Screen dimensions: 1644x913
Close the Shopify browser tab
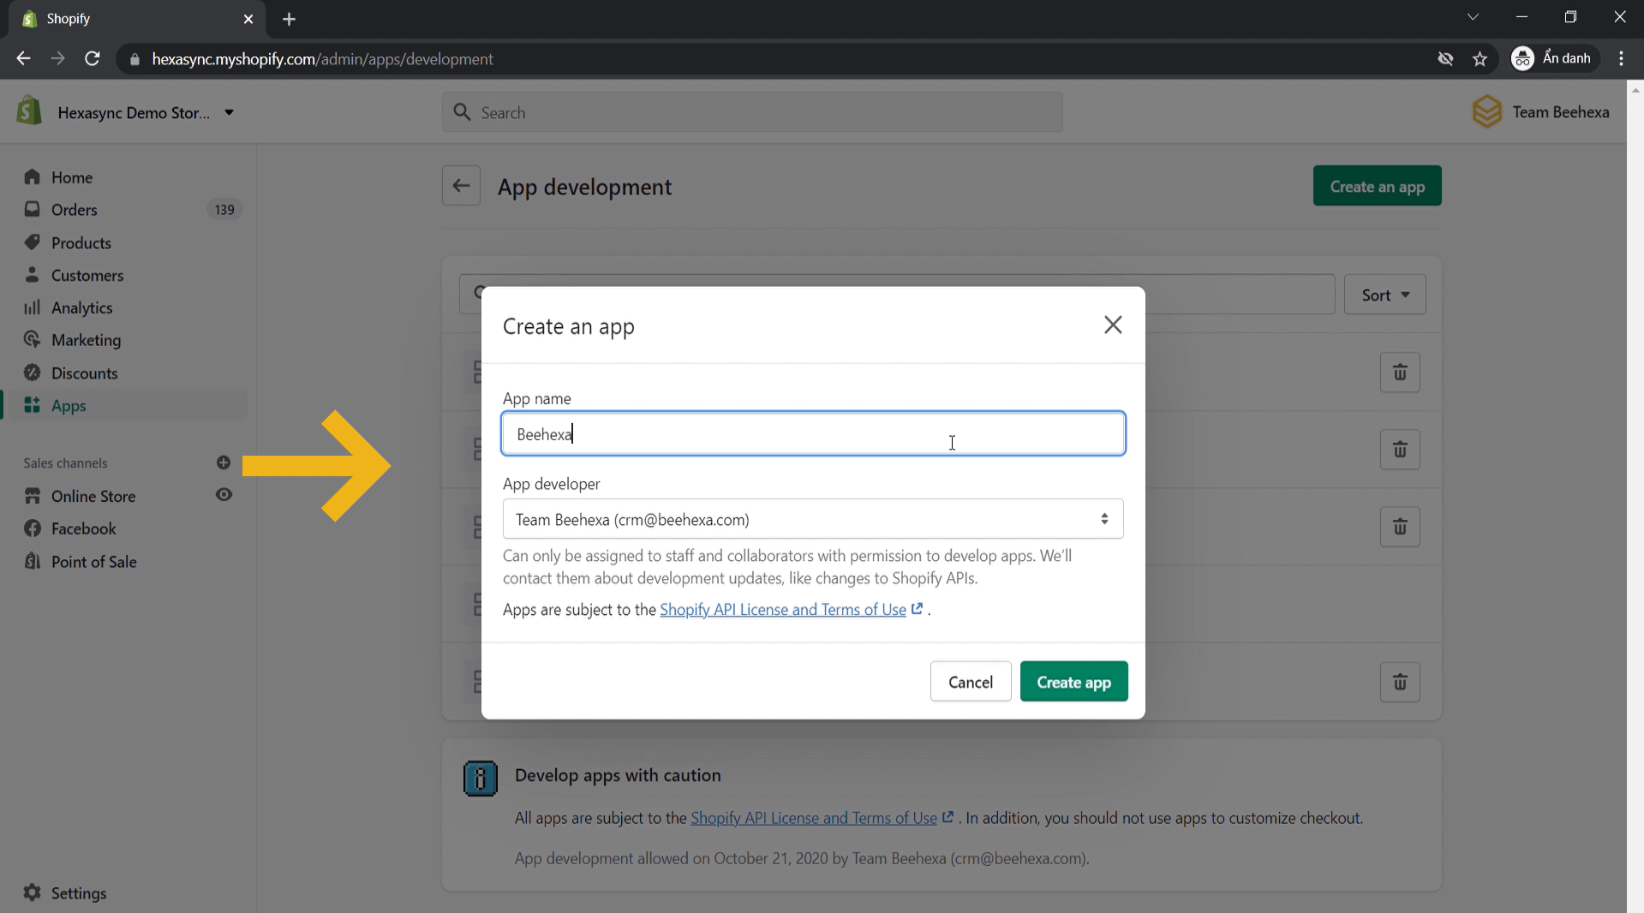tap(248, 19)
